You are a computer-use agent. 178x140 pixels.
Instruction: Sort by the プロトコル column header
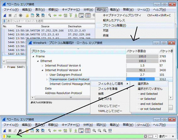click(x=78, y=51)
